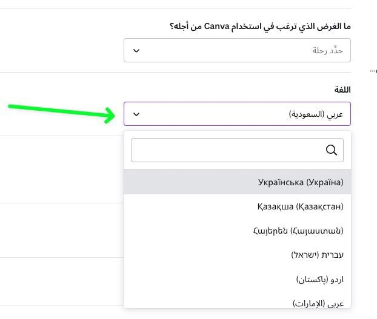Click the selected 'عربي (السعودية)' value text

coord(316,114)
